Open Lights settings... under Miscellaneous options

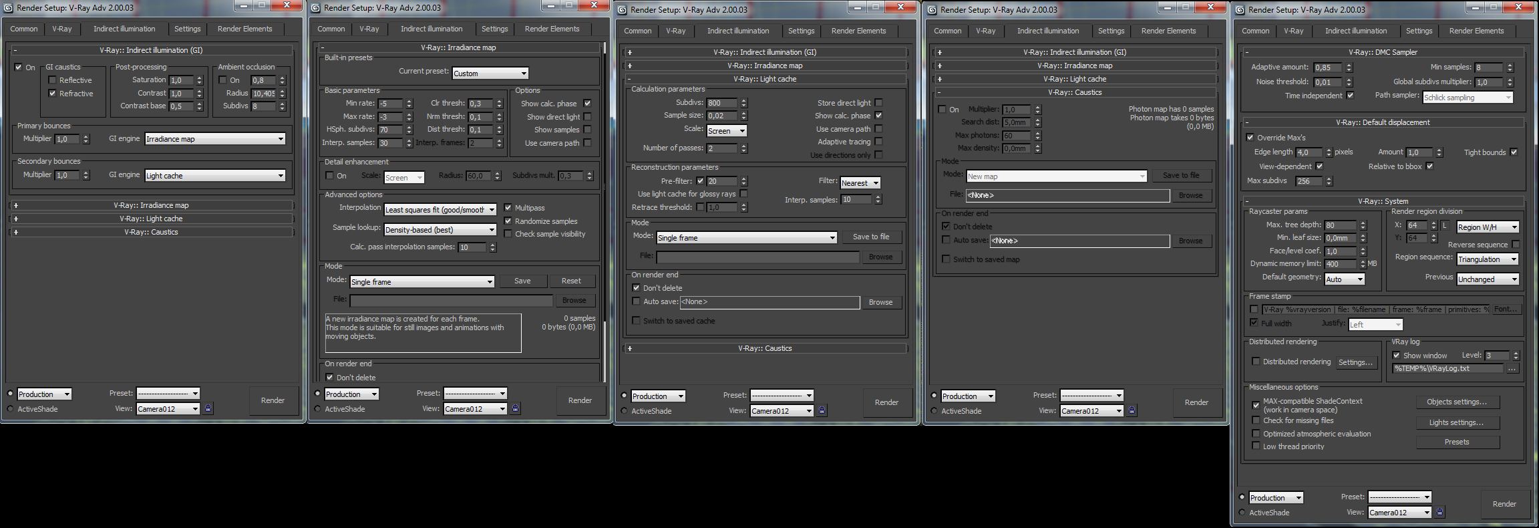tap(1457, 422)
